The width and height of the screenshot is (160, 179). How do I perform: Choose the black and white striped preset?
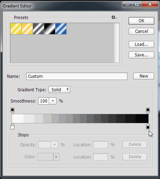click(x=49, y=29)
